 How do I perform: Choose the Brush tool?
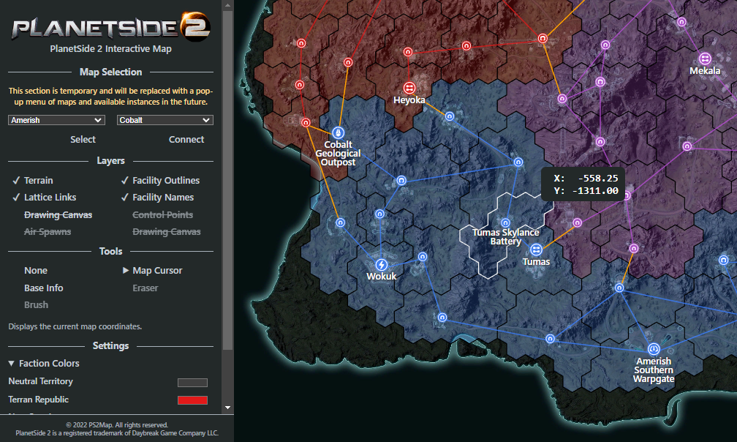(37, 305)
